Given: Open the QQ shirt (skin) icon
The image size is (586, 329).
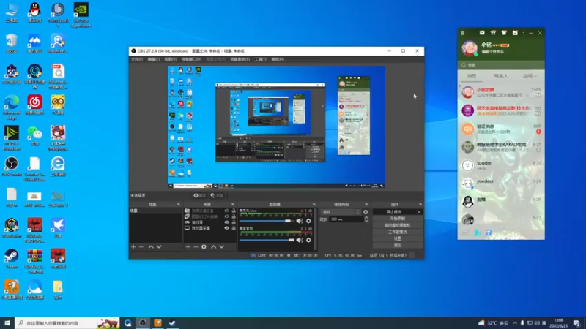Looking at the screenshot, I should [504, 33].
